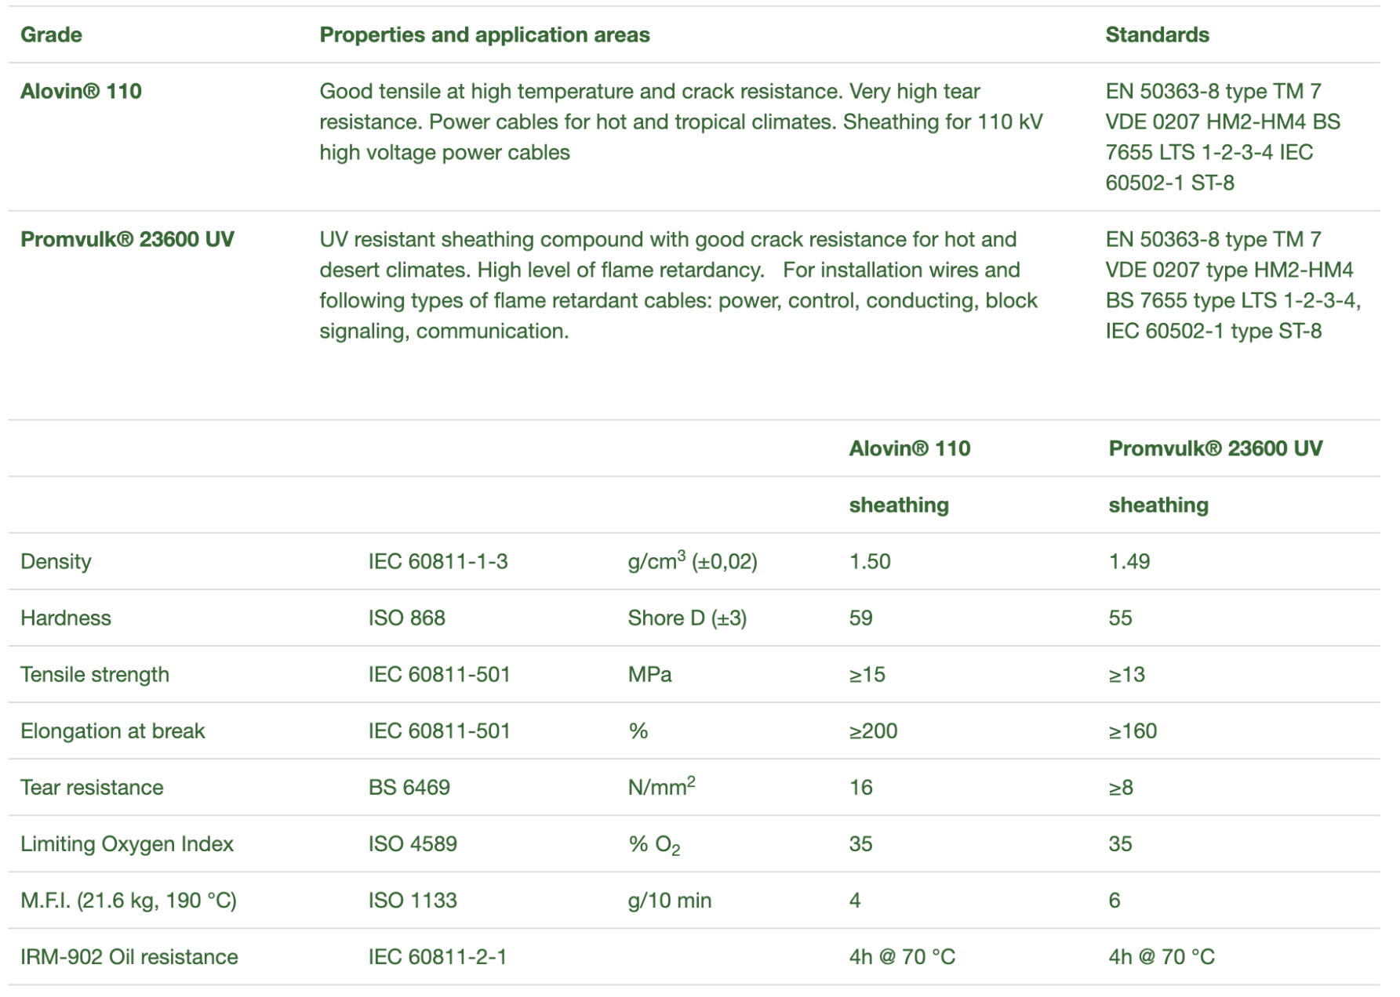Click the Standards column header
Image resolution: width=1400 pixels, height=997 pixels.
(x=1157, y=35)
